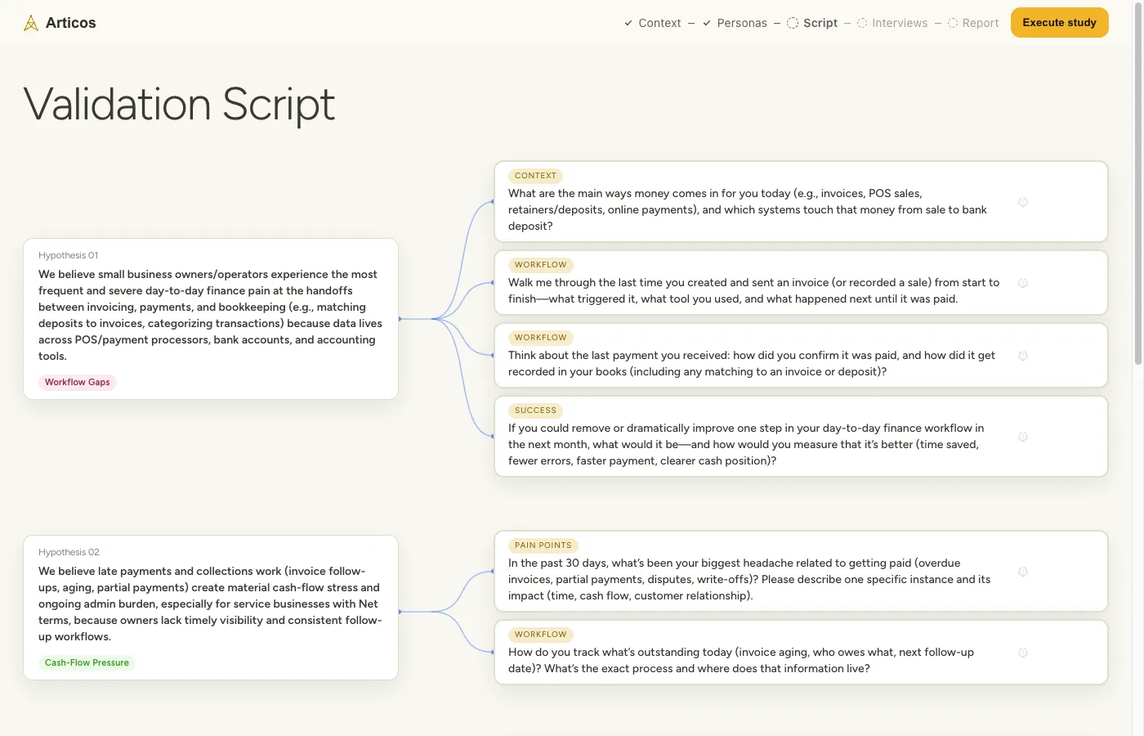Switch to the Interviews step
Viewport: 1144px width, 736px height.
[x=892, y=23]
